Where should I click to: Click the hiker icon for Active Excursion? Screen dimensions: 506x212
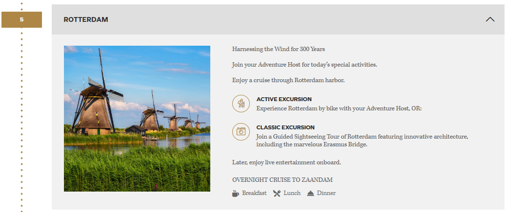(241, 104)
